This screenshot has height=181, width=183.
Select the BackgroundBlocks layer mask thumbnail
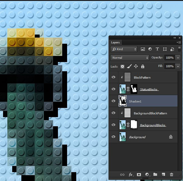[x=134, y=125]
